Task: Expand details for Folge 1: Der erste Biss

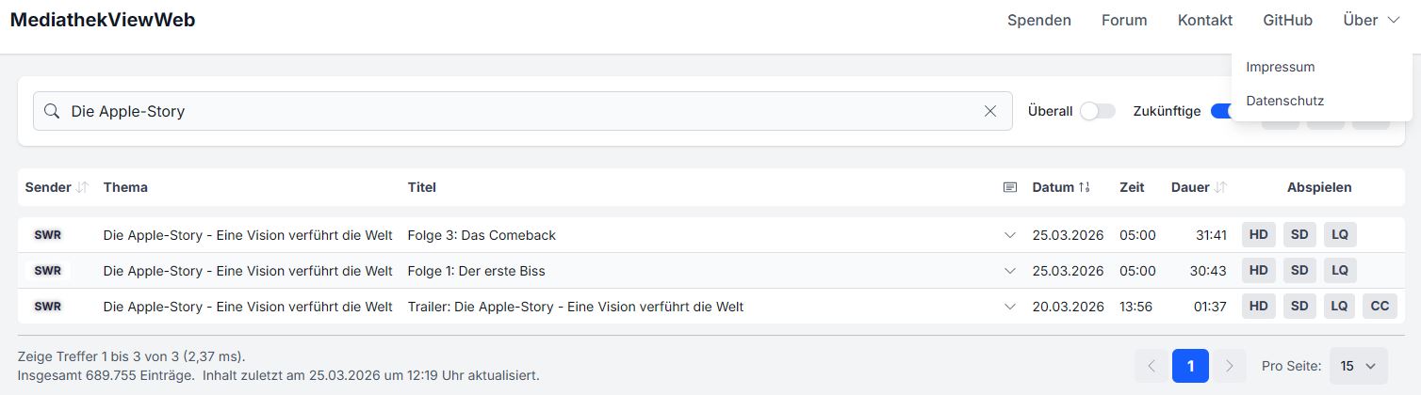Action: pos(1010,271)
